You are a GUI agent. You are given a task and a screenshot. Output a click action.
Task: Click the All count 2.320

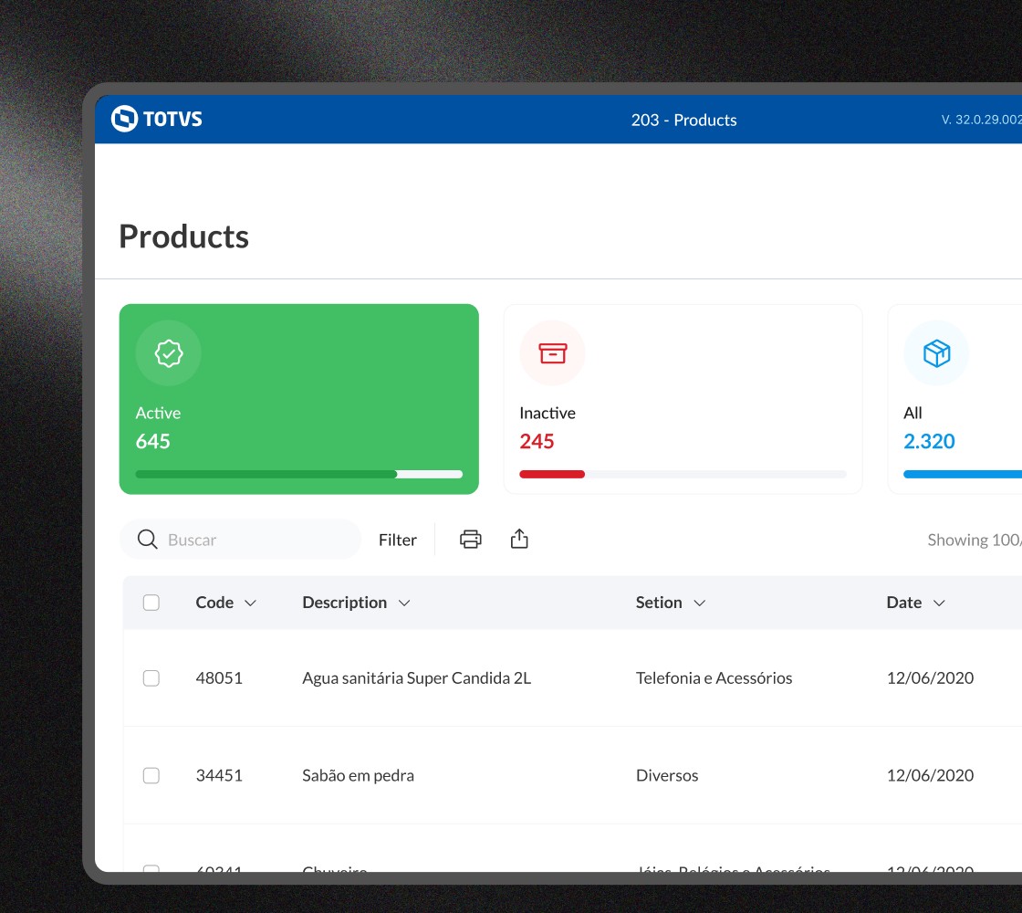(x=929, y=442)
